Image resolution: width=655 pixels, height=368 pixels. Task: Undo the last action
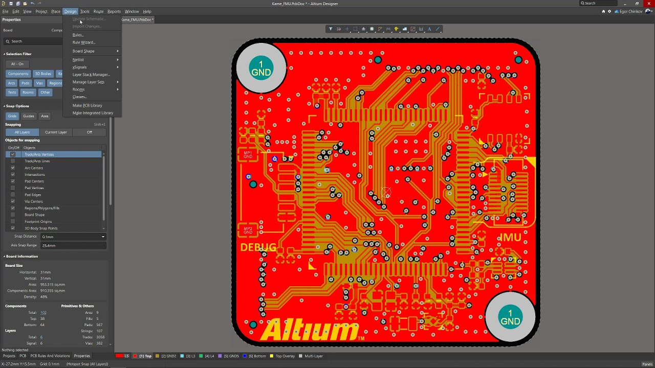coord(32,4)
